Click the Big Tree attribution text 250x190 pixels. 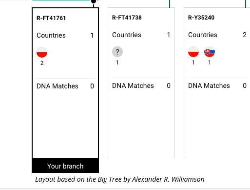click(120, 179)
